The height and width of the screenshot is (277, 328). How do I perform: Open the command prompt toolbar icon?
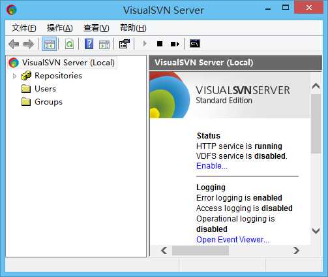(x=195, y=44)
